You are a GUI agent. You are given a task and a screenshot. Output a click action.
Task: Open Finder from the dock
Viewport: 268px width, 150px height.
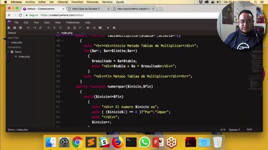pyautogui.click(x=51, y=142)
